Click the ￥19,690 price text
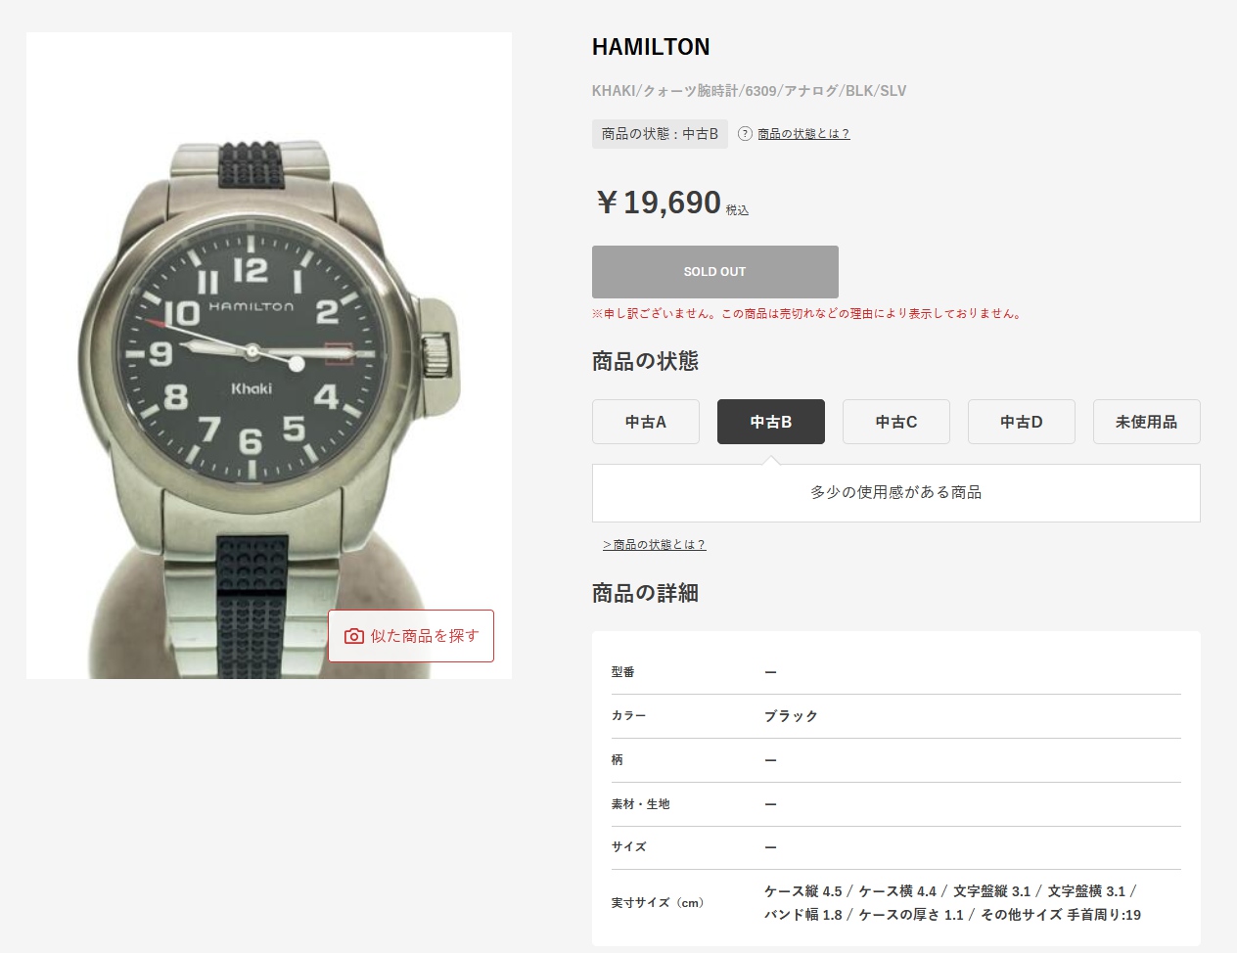This screenshot has height=953, width=1237. pos(659,203)
